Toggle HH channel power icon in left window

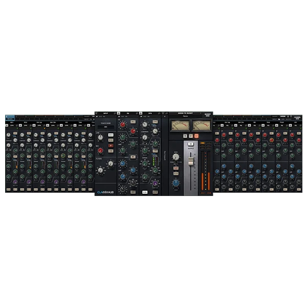(x=61, y=125)
